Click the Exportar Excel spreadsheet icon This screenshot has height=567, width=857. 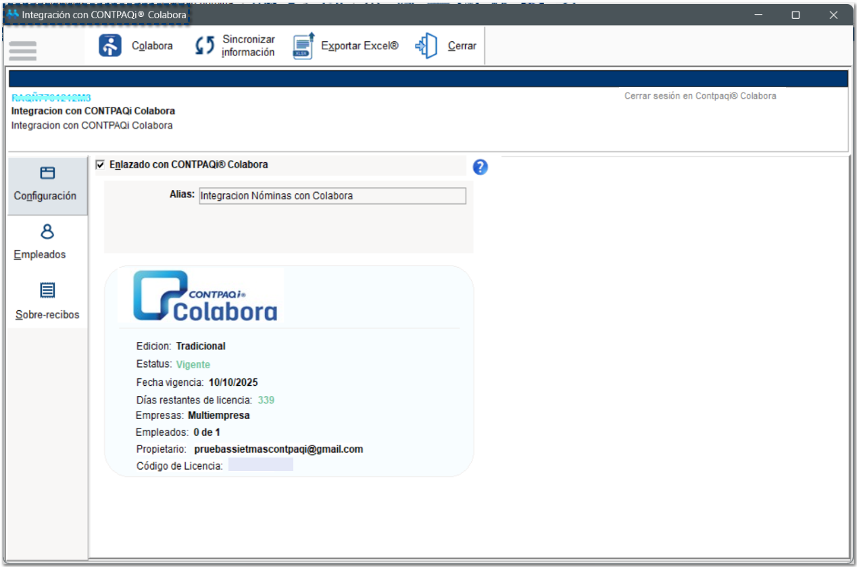[303, 46]
